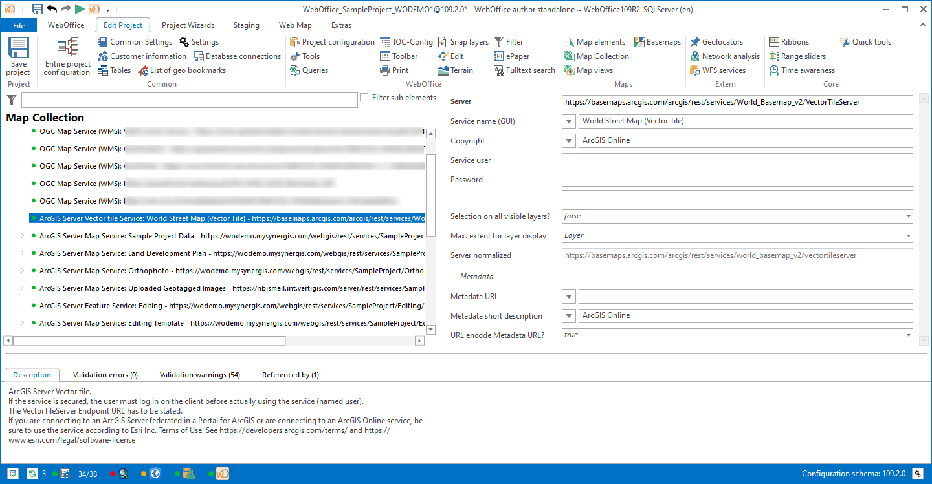Open the Basemaps configuration
This screenshot has height=484, width=932.
click(x=658, y=41)
